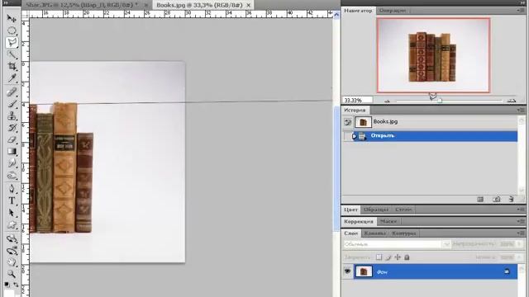529x297 pixels.
Task: Open the layer fill slider arrow
Action: click(x=520, y=257)
